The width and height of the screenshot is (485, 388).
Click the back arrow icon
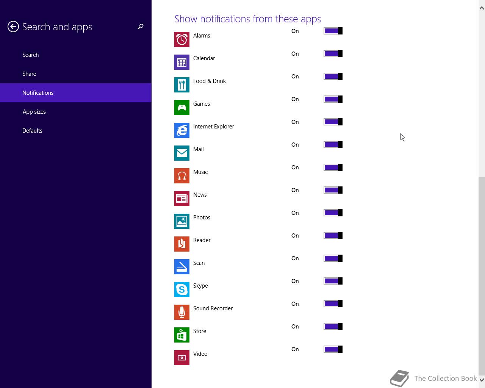point(13,27)
